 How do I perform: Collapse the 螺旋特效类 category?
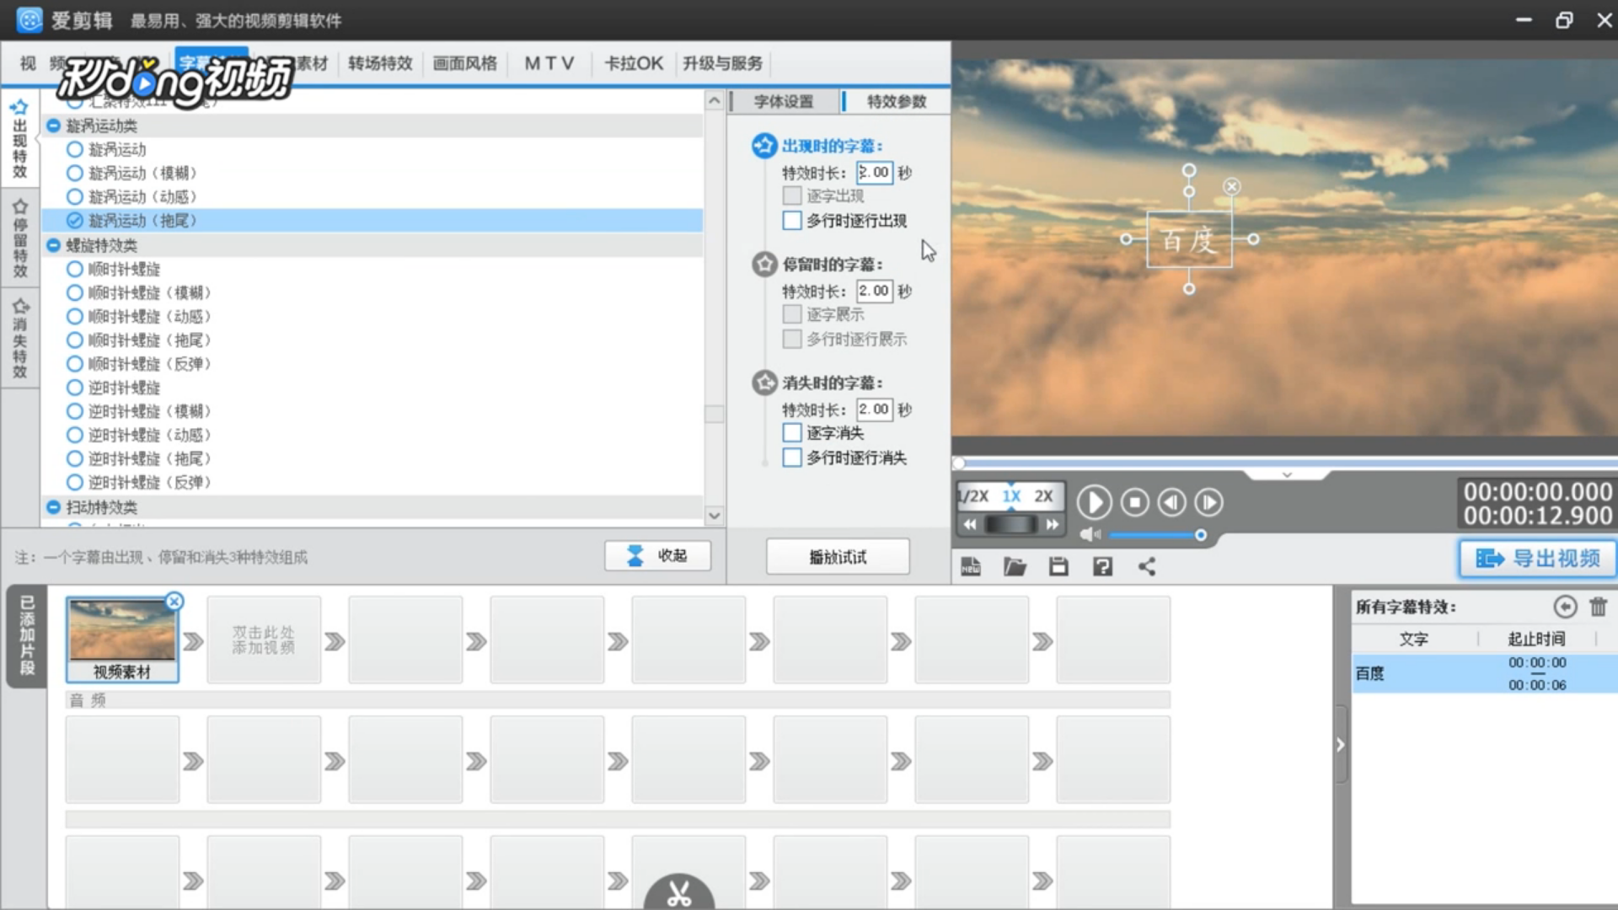[54, 245]
